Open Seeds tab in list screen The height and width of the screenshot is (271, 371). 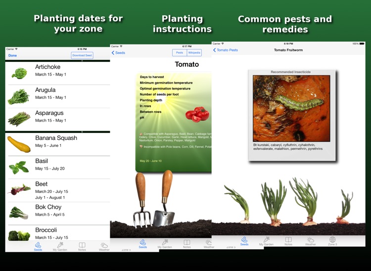38,246
